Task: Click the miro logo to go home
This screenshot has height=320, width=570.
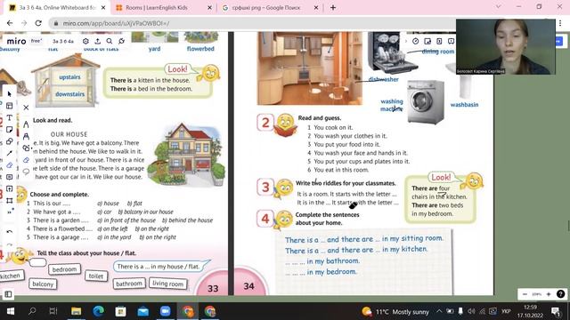Action: click(x=16, y=41)
